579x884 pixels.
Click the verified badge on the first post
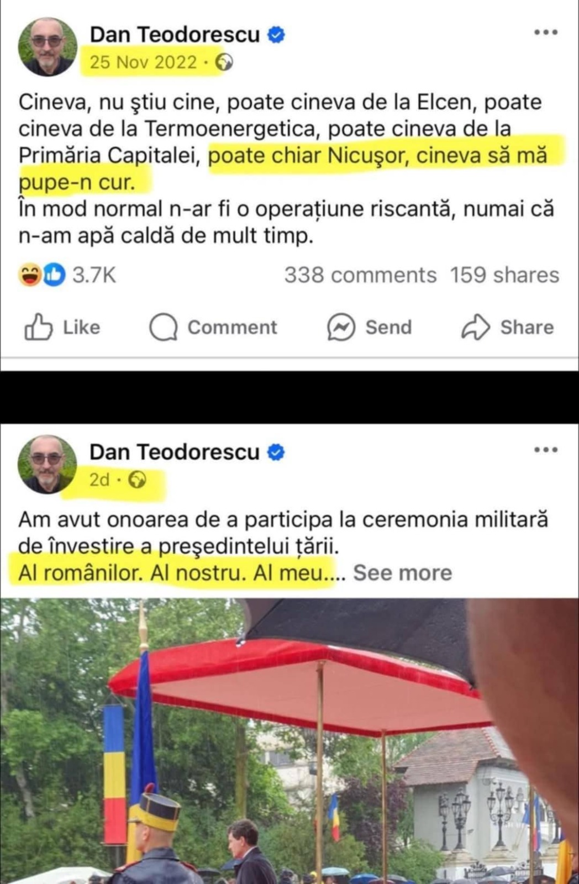point(276,35)
